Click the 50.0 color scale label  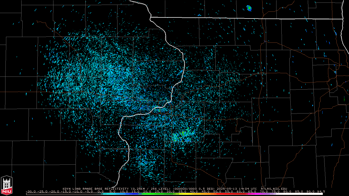coord(217,191)
